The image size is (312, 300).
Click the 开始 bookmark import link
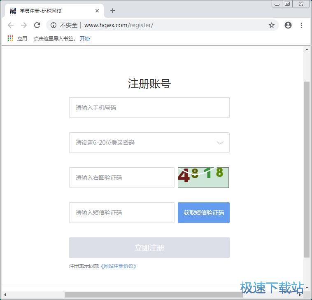tap(85, 38)
